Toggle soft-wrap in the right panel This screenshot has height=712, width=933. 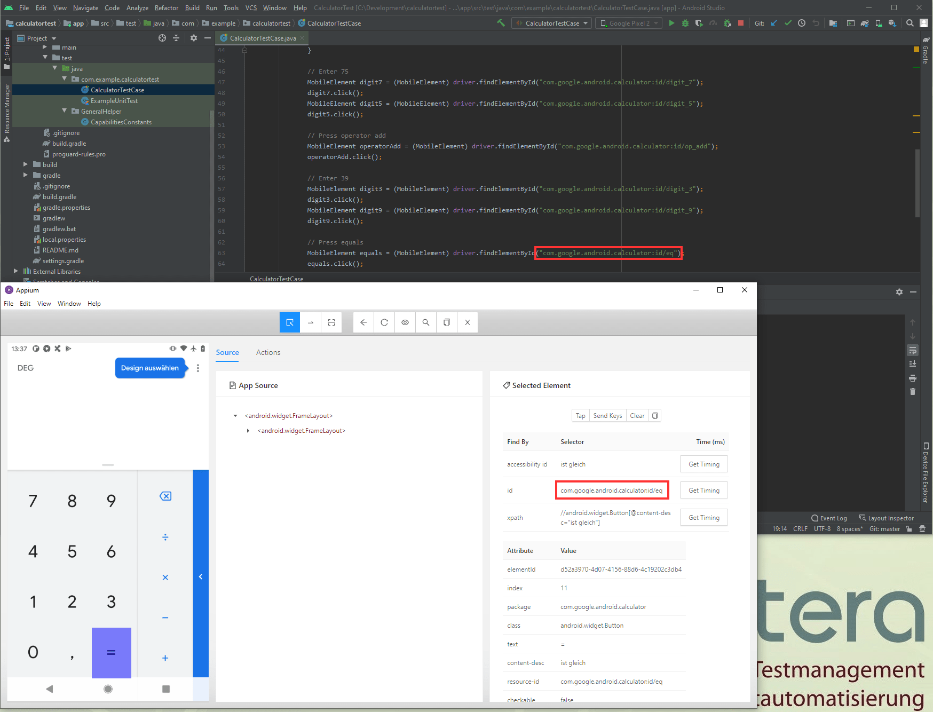[913, 350]
